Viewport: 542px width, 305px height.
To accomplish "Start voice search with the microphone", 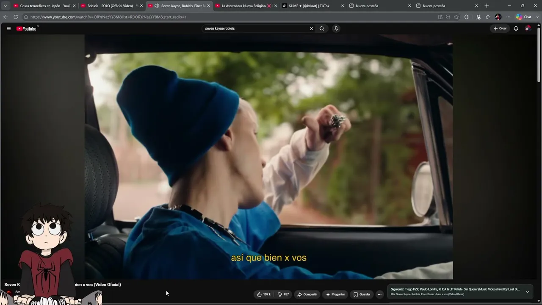I will 336,28.
